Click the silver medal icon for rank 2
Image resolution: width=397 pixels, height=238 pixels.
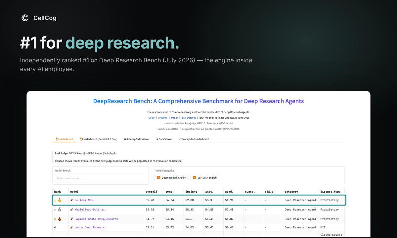coord(60,209)
